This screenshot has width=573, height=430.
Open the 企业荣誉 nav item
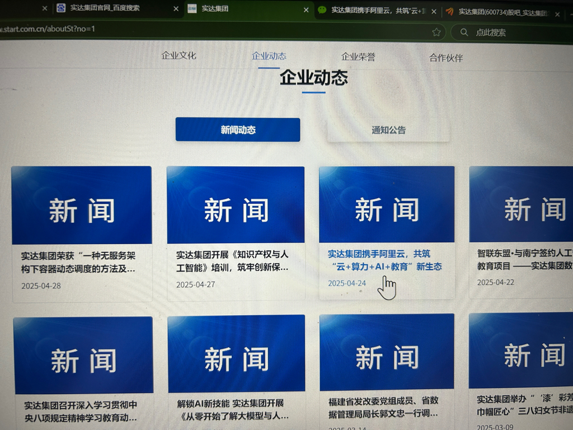358,57
